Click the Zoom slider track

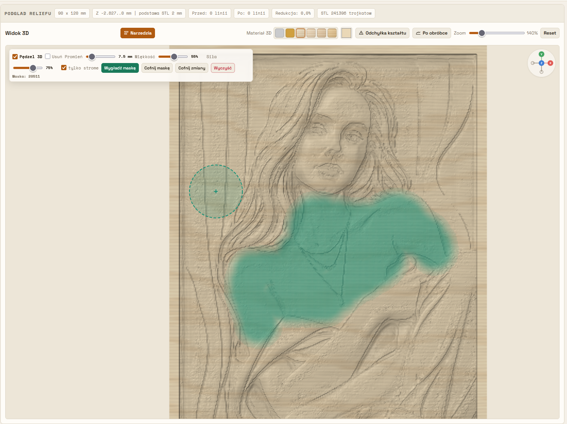click(496, 33)
